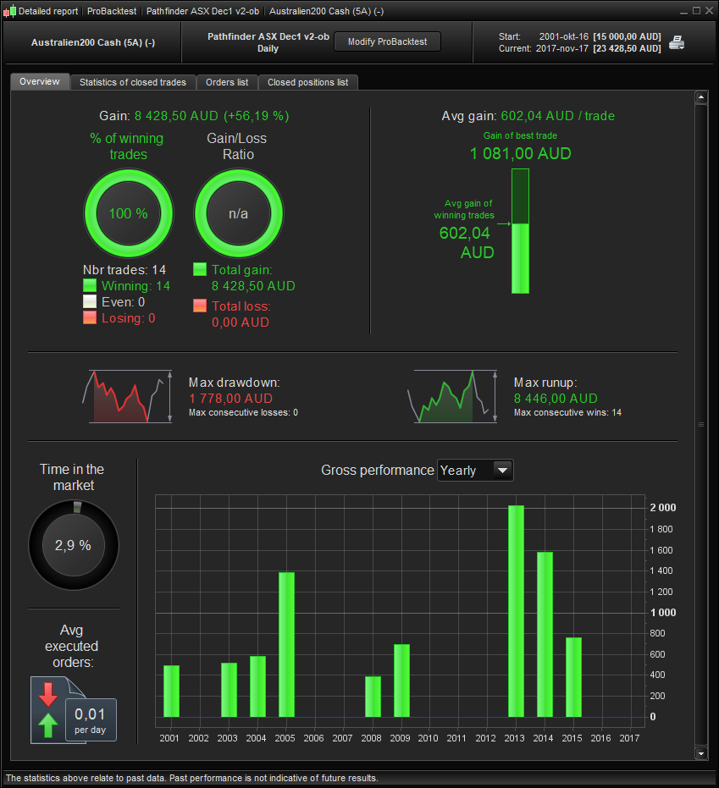Click the winning trades percentage ring
This screenshot has width=719, height=788.
coord(129,213)
